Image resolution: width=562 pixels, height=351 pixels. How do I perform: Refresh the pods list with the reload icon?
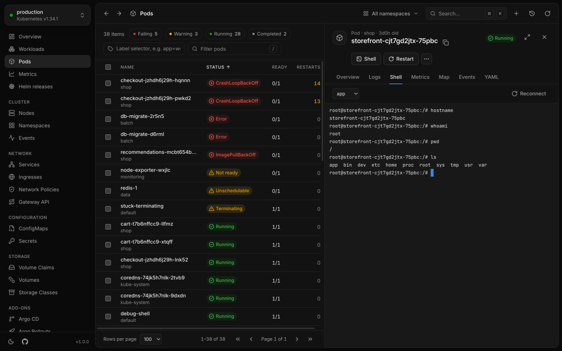pyautogui.click(x=548, y=13)
